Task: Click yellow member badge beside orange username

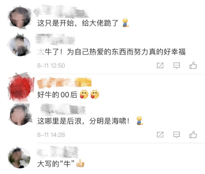Action: click(x=83, y=82)
